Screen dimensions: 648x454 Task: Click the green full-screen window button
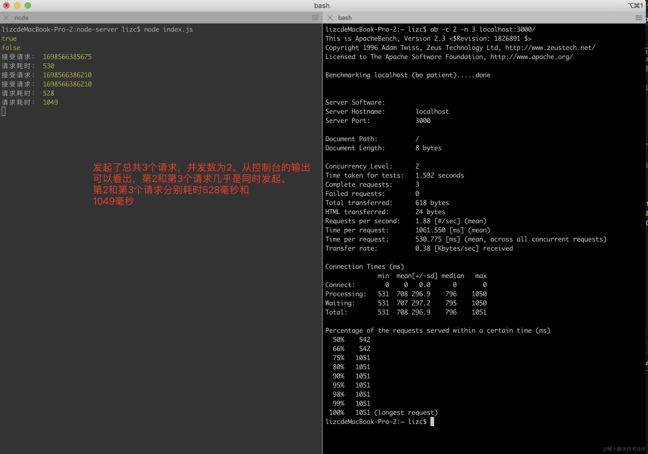tap(28, 5)
